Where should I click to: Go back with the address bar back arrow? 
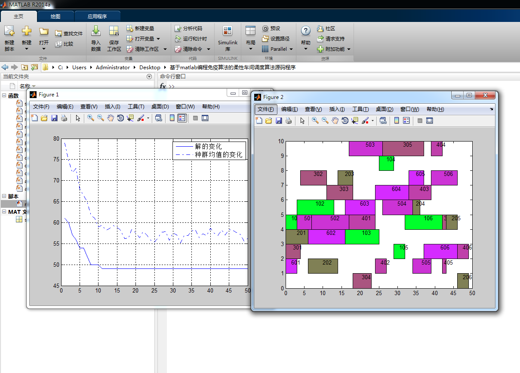5,67
